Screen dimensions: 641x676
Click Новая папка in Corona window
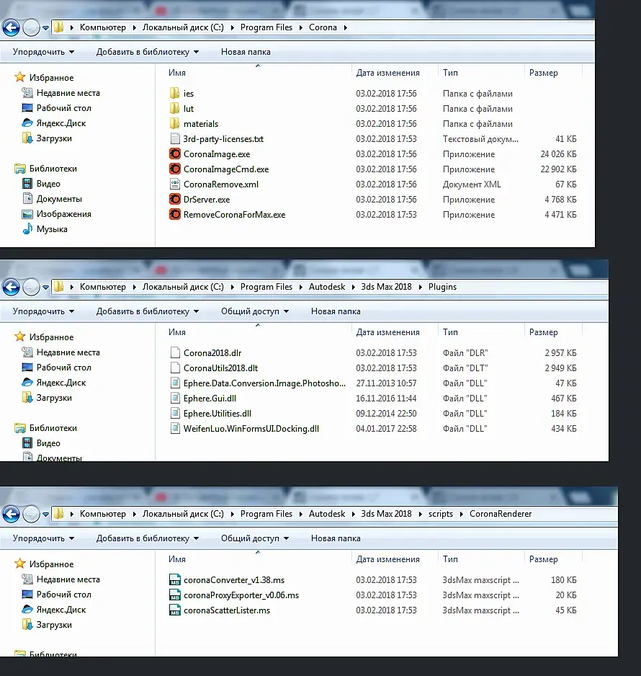click(x=246, y=52)
